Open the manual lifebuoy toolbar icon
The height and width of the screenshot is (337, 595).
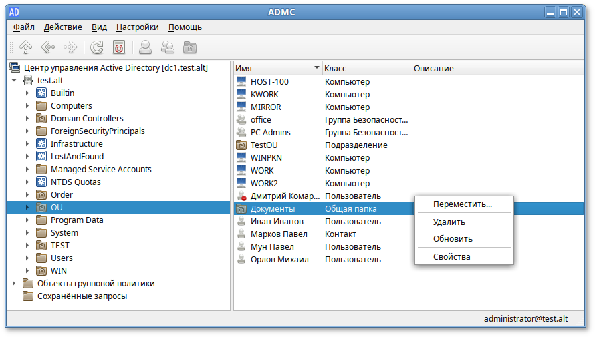pyautogui.click(x=118, y=47)
